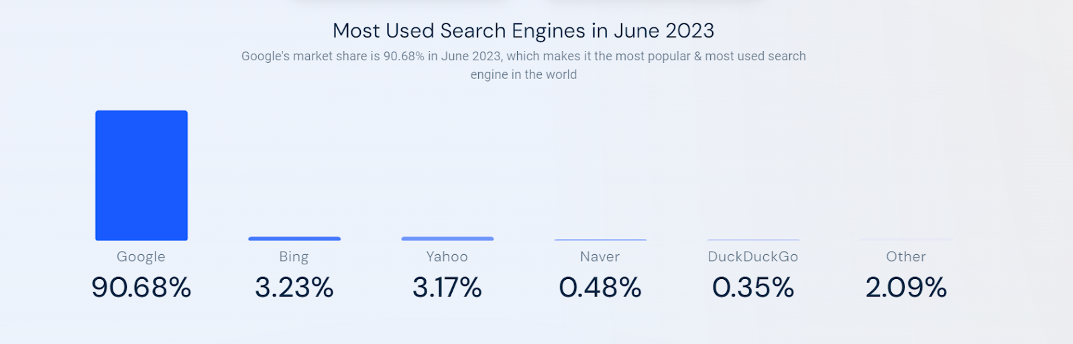Select the thin Bing bar
1073x344 pixels.
tap(294, 238)
